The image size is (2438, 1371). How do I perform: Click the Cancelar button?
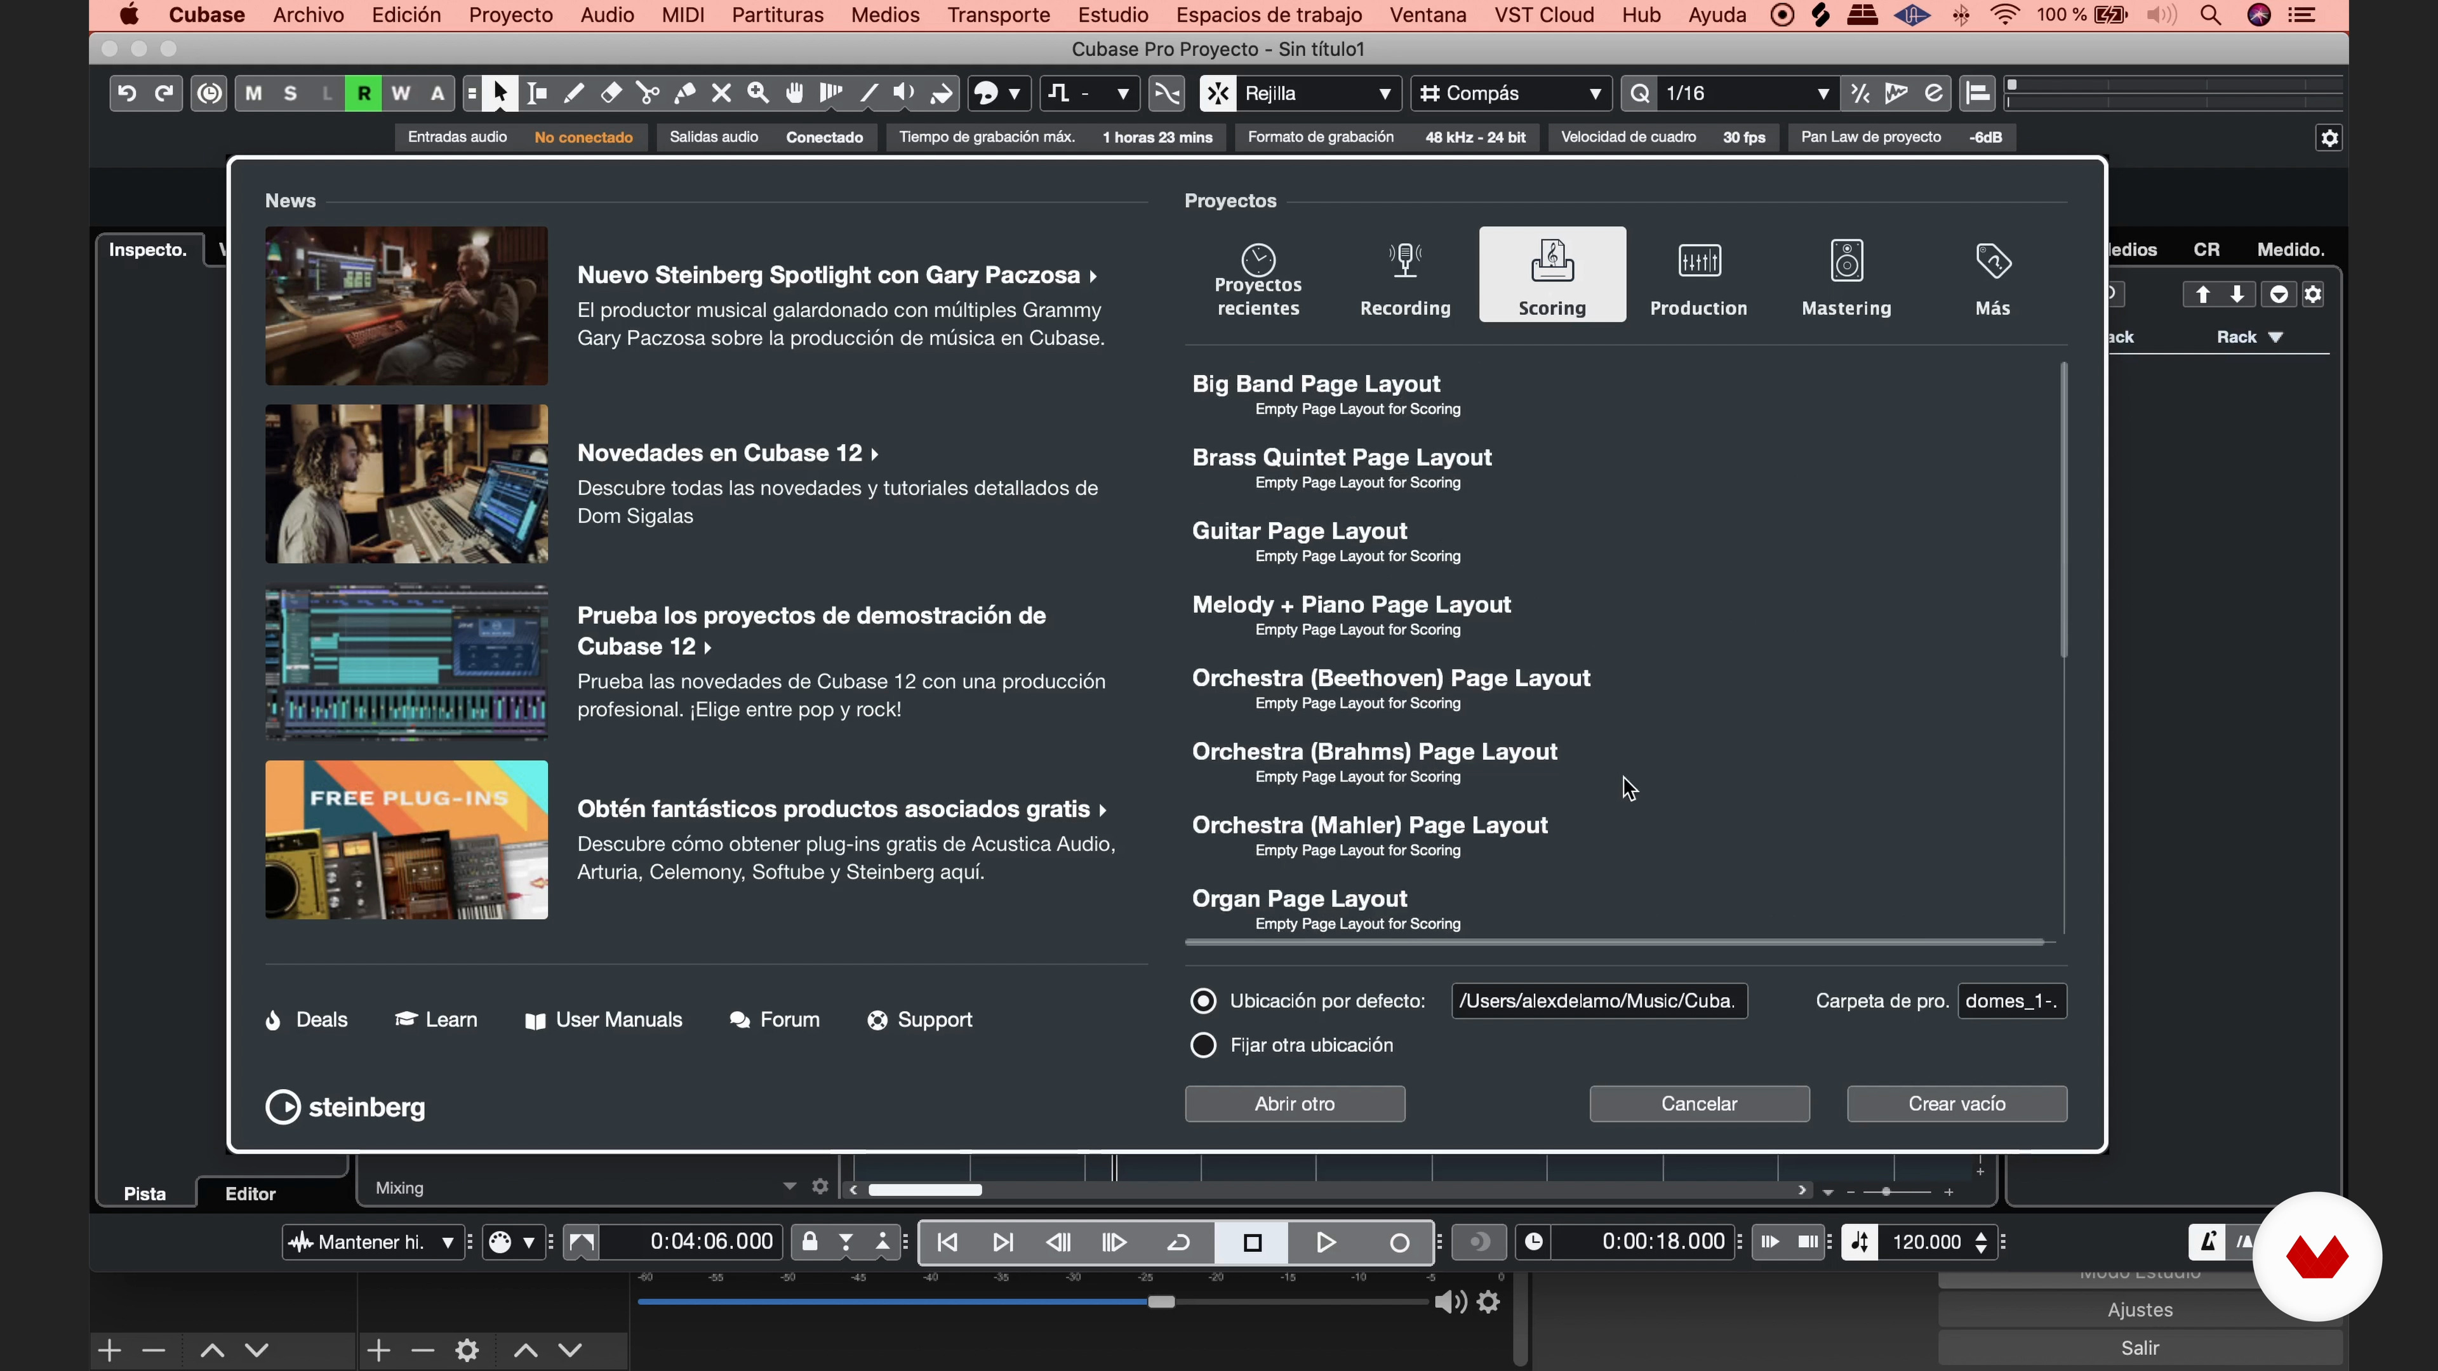[x=1699, y=1103]
